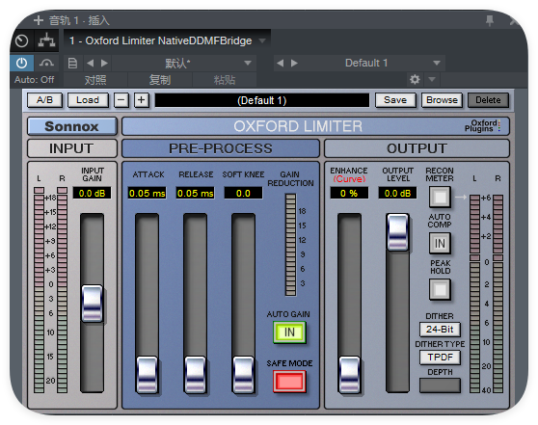538x425 pixels.
Task: Open the gear settings icon
Action: pos(415,80)
